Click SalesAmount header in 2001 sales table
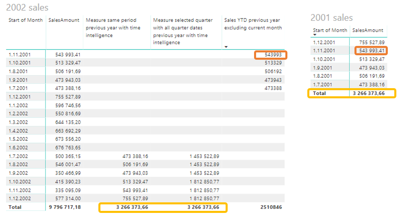400x219 pixels. [367, 30]
